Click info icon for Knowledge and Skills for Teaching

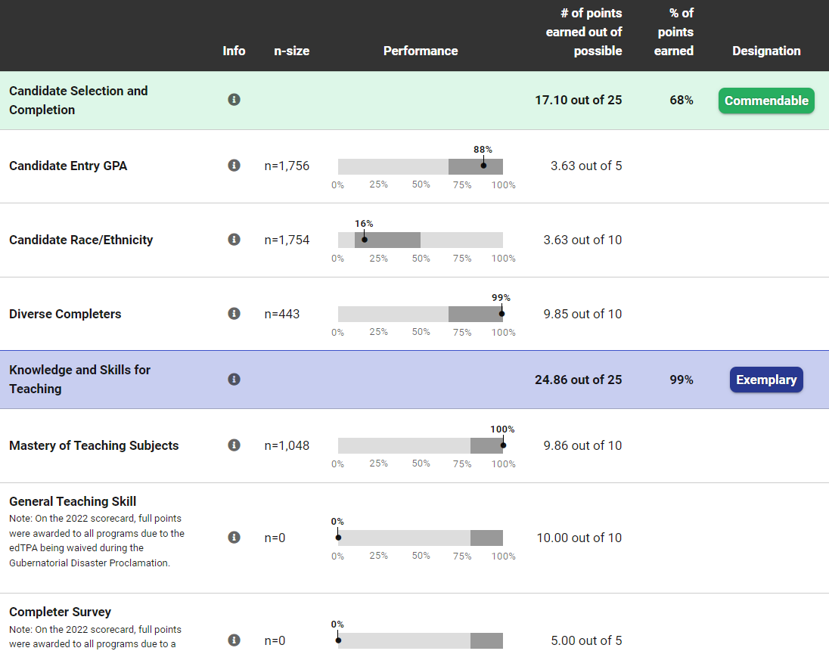point(234,379)
